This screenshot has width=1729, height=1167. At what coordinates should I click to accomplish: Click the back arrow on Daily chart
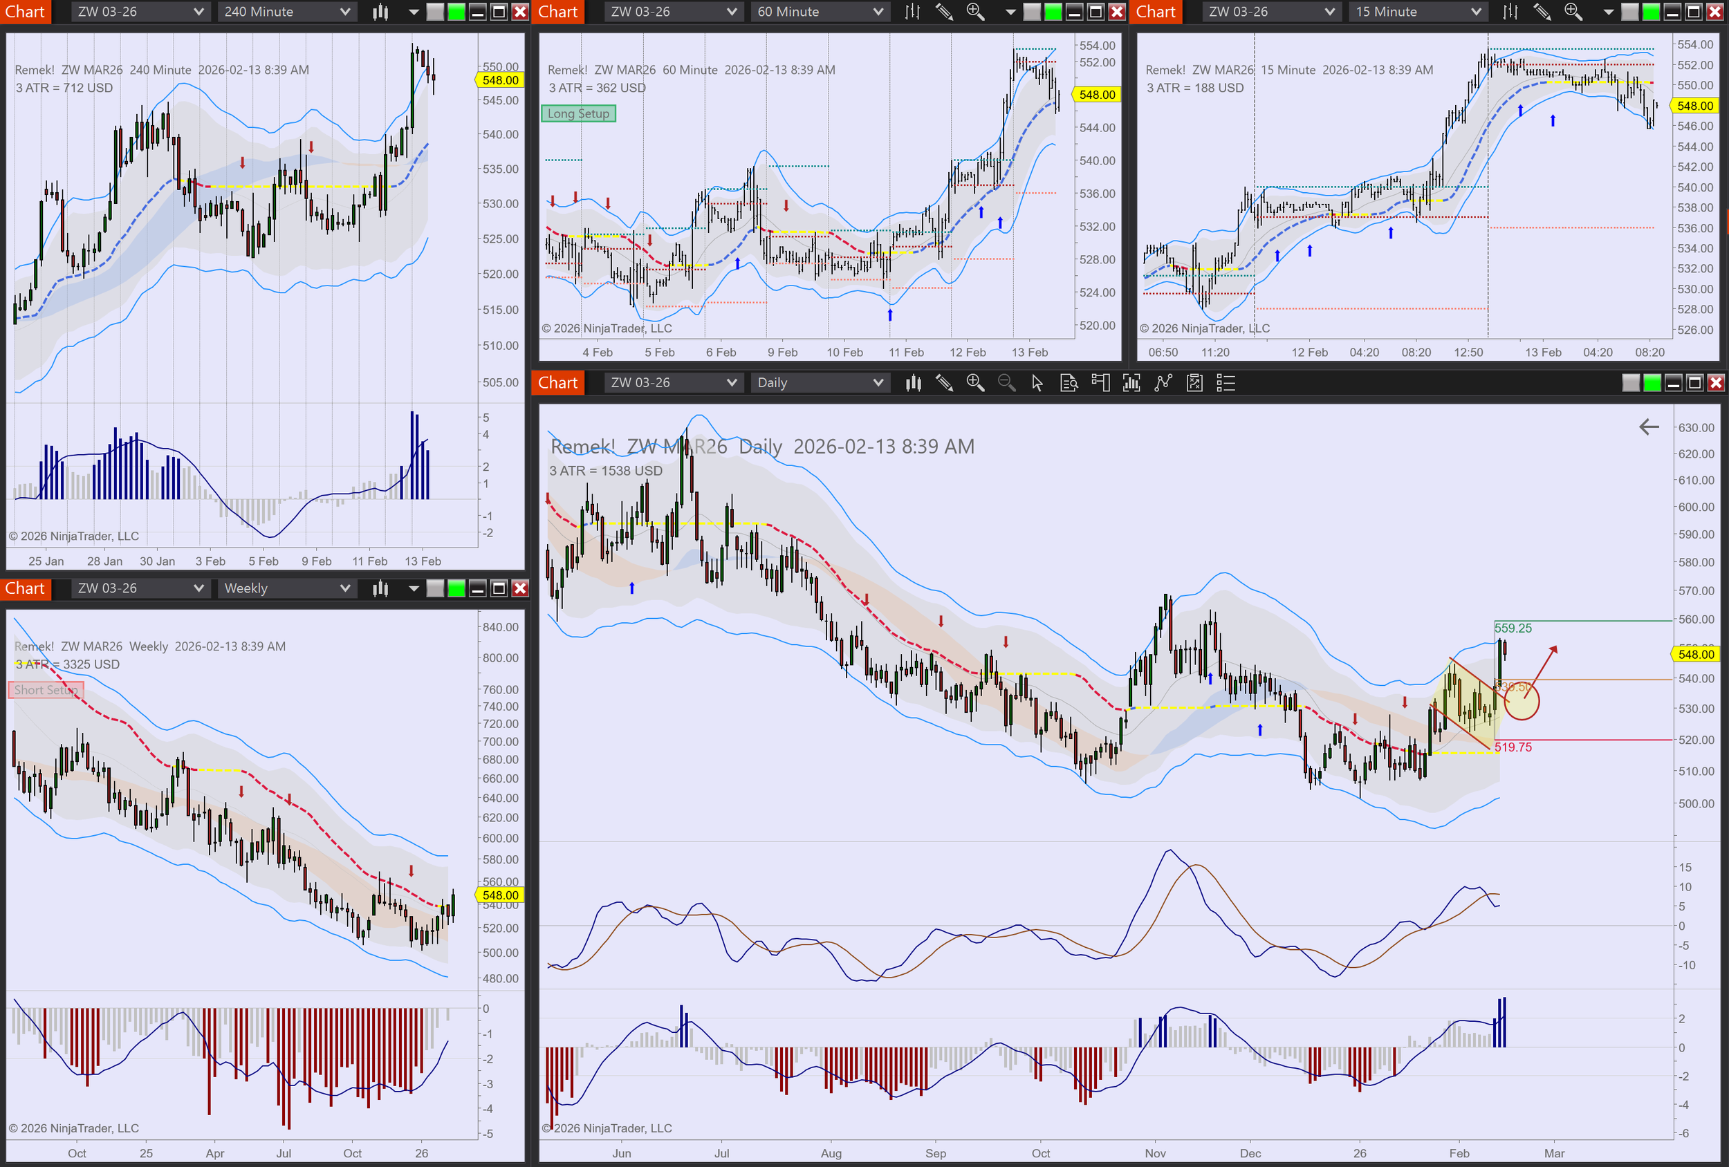pos(1649,427)
